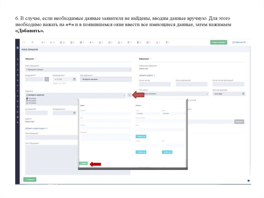
Task: Collapse the Информация section
Action: [x=145, y=59]
